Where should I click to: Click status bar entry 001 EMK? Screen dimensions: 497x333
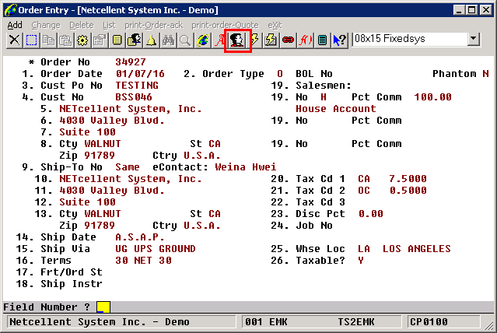(266, 322)
